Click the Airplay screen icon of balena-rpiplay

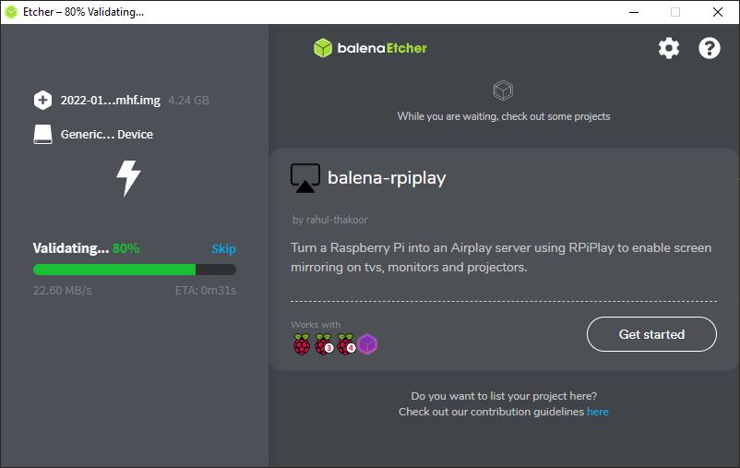pos(304,178)
